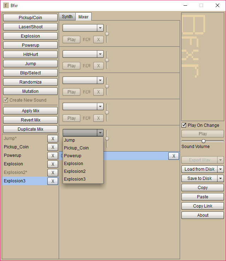Delete the Jump* sound with its X
The width and height of the screenshot is (226, 261).
click(53, 139)
